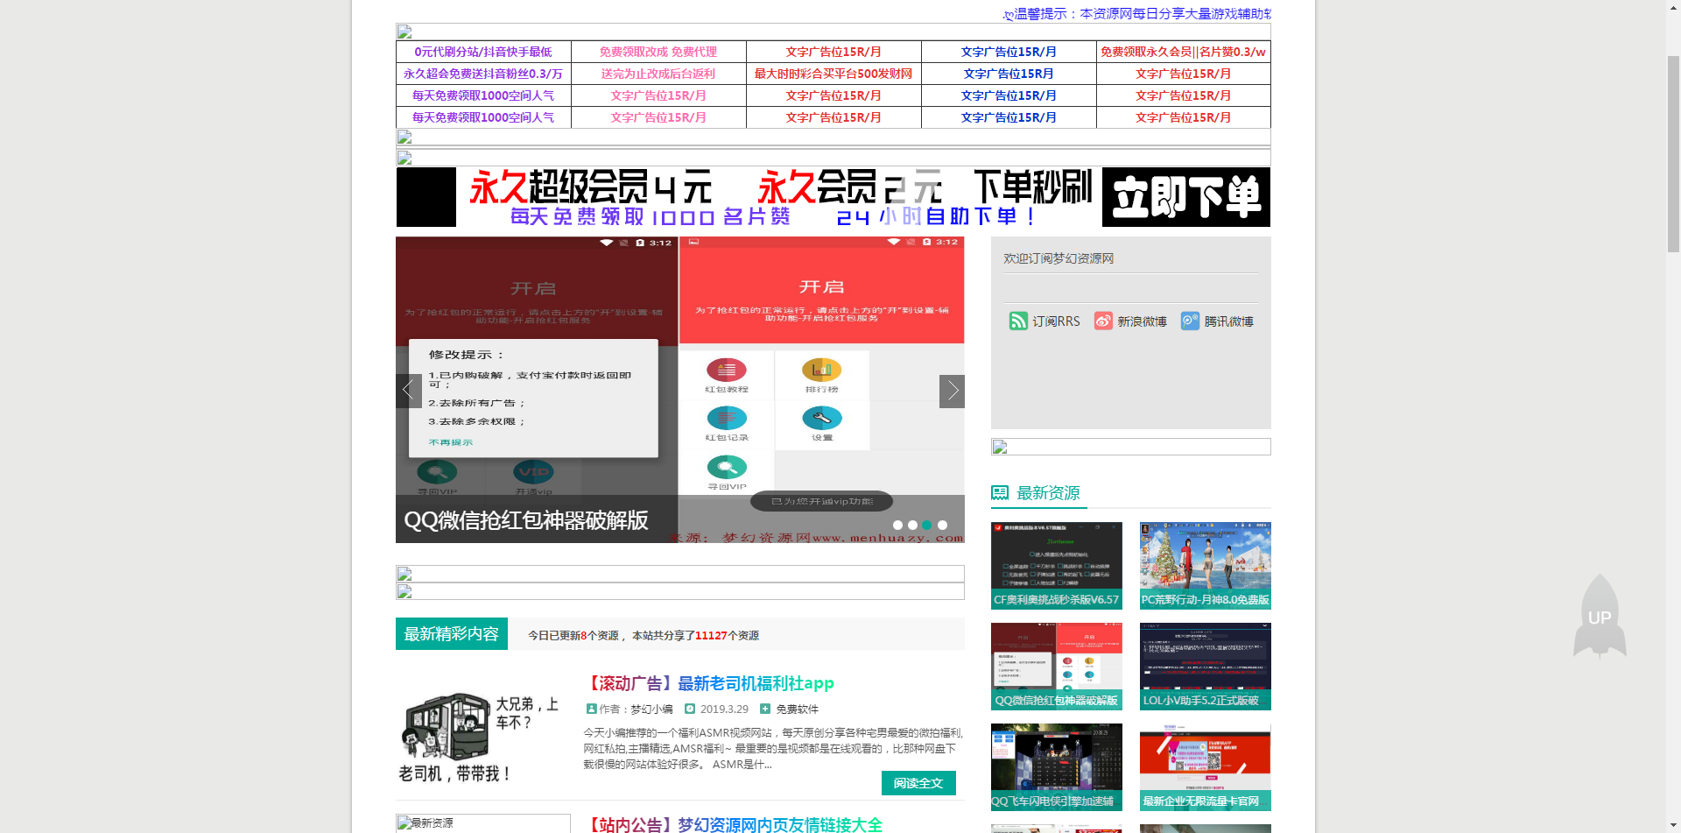Click the 欢迎订阅梦幻资源网 heading text
1681x833 pixels.
pos(1059,258)
